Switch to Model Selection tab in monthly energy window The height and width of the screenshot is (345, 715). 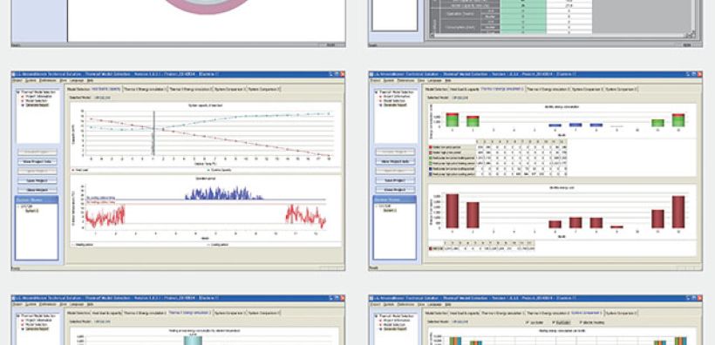coord(436,90)
